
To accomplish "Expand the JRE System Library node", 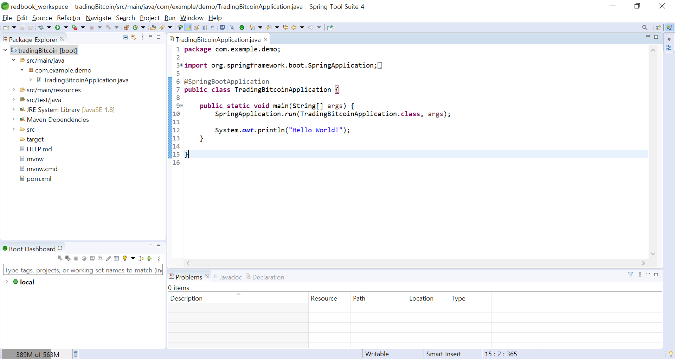I will [x=14, y=109].
